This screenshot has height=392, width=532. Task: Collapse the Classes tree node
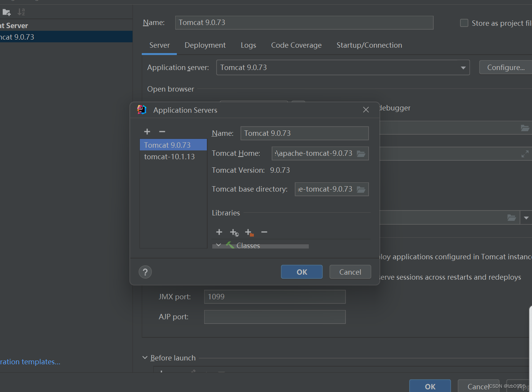click(218, 245)
